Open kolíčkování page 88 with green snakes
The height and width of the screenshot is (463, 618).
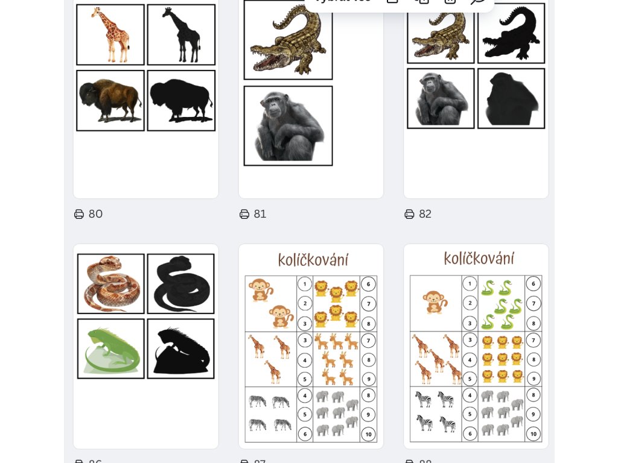pos(476,347)
